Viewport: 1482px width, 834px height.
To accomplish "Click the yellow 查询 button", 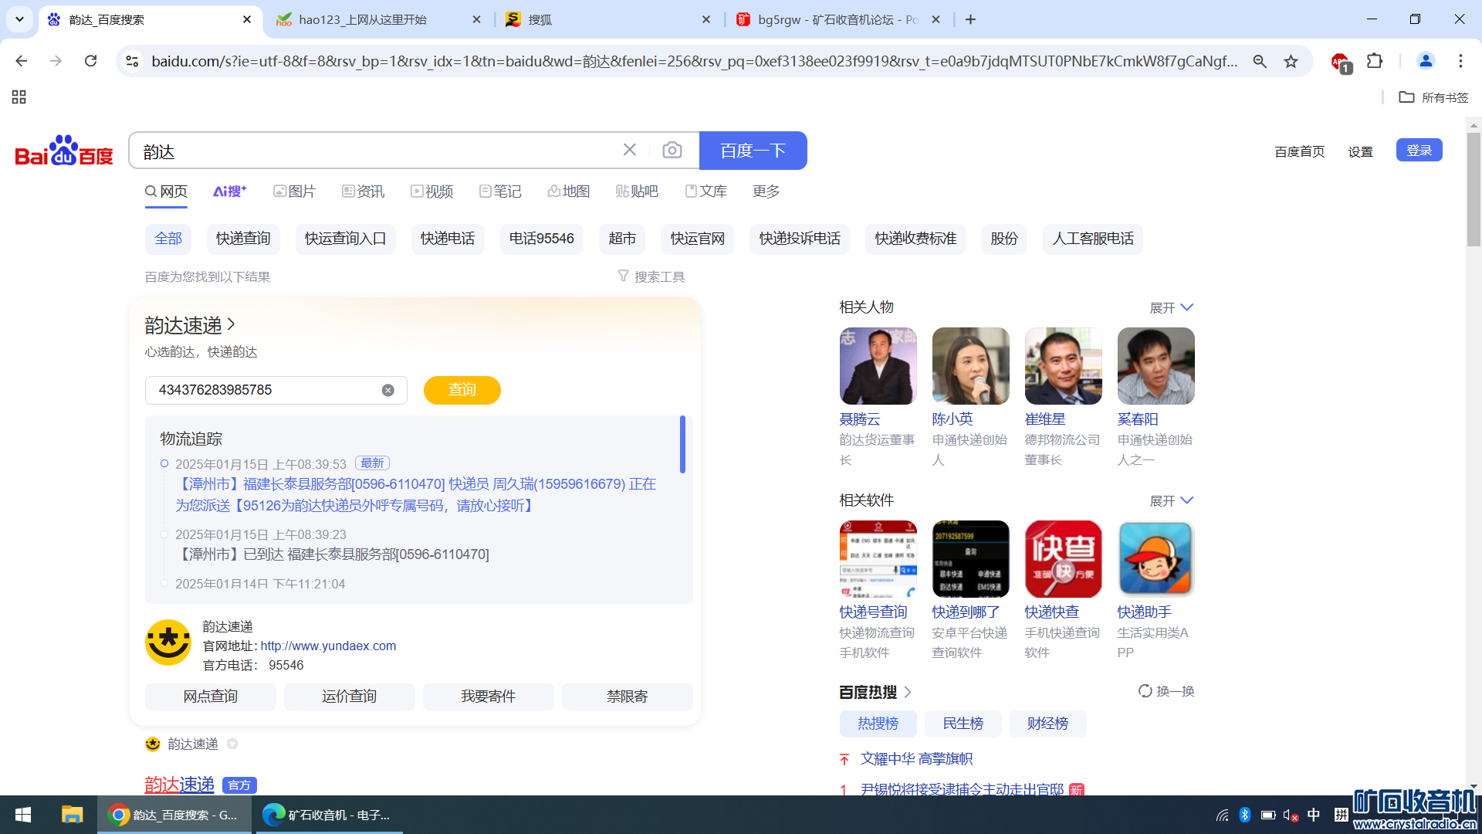I will click(462, 390).
